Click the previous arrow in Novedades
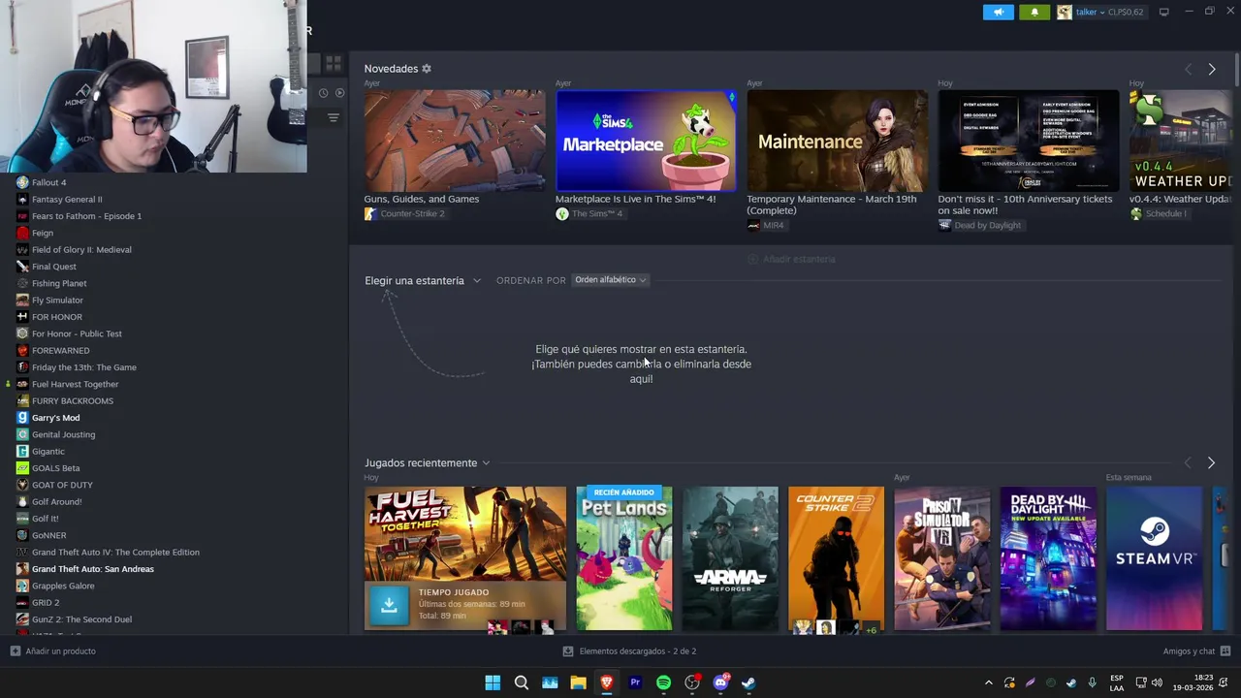The height and width of the screenshot is (698, 1241). (1188, 69)
